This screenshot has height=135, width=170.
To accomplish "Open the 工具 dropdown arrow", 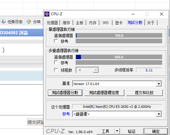I will coord(117,131).
